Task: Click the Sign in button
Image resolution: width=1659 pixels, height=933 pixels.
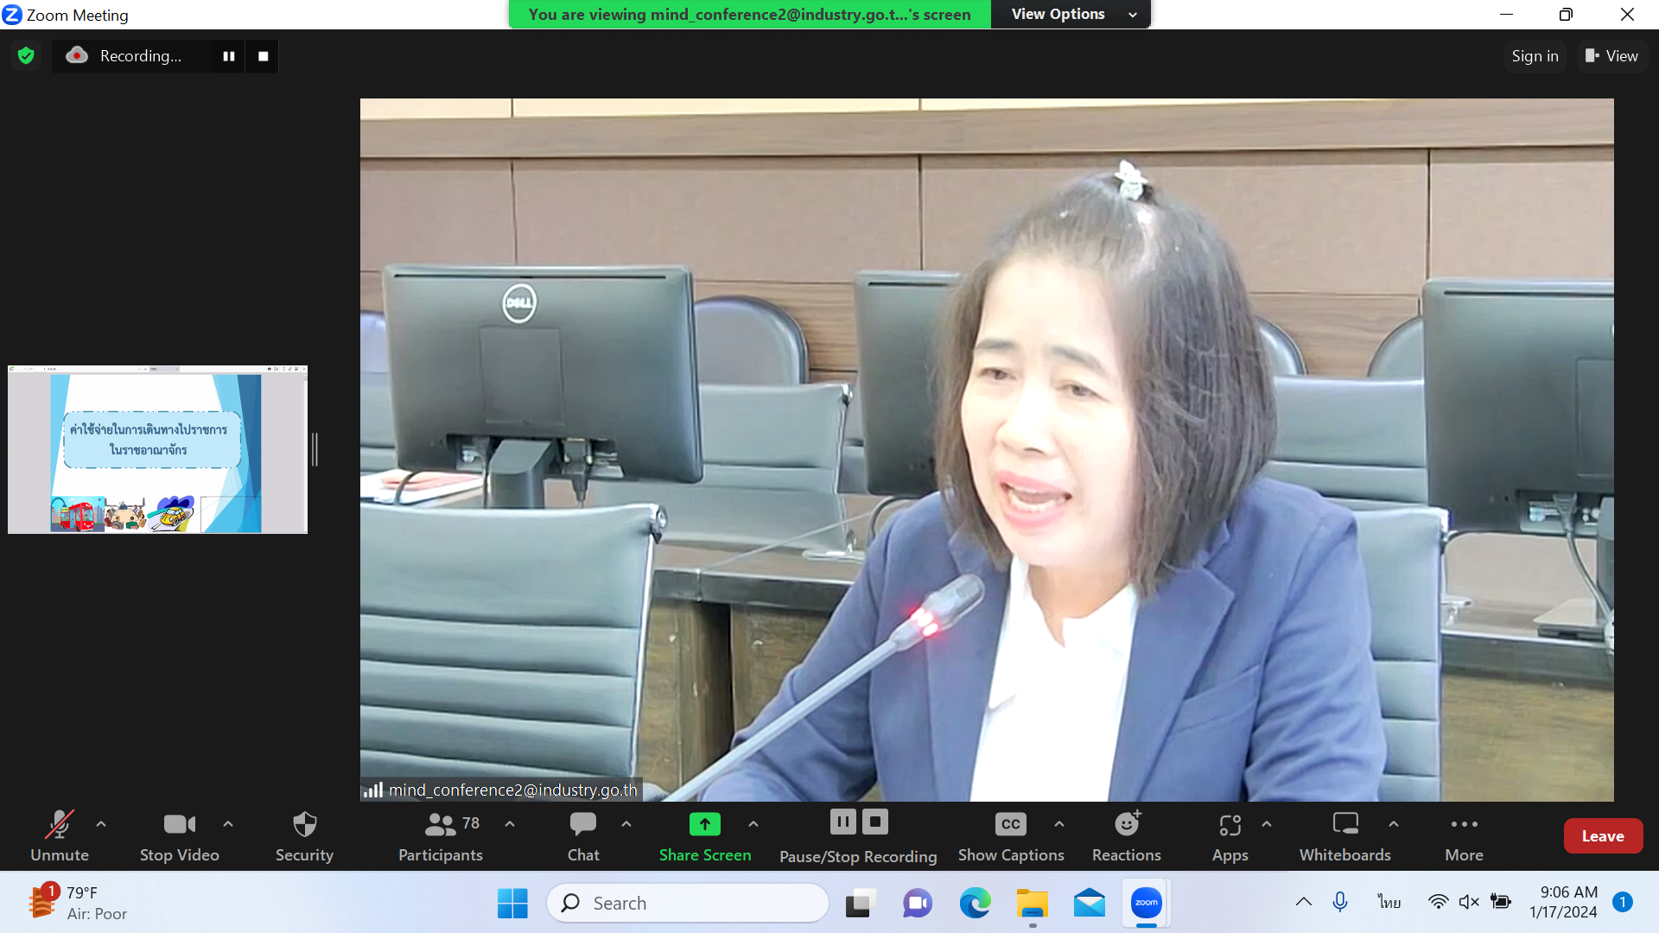Action: (1535, 56)
